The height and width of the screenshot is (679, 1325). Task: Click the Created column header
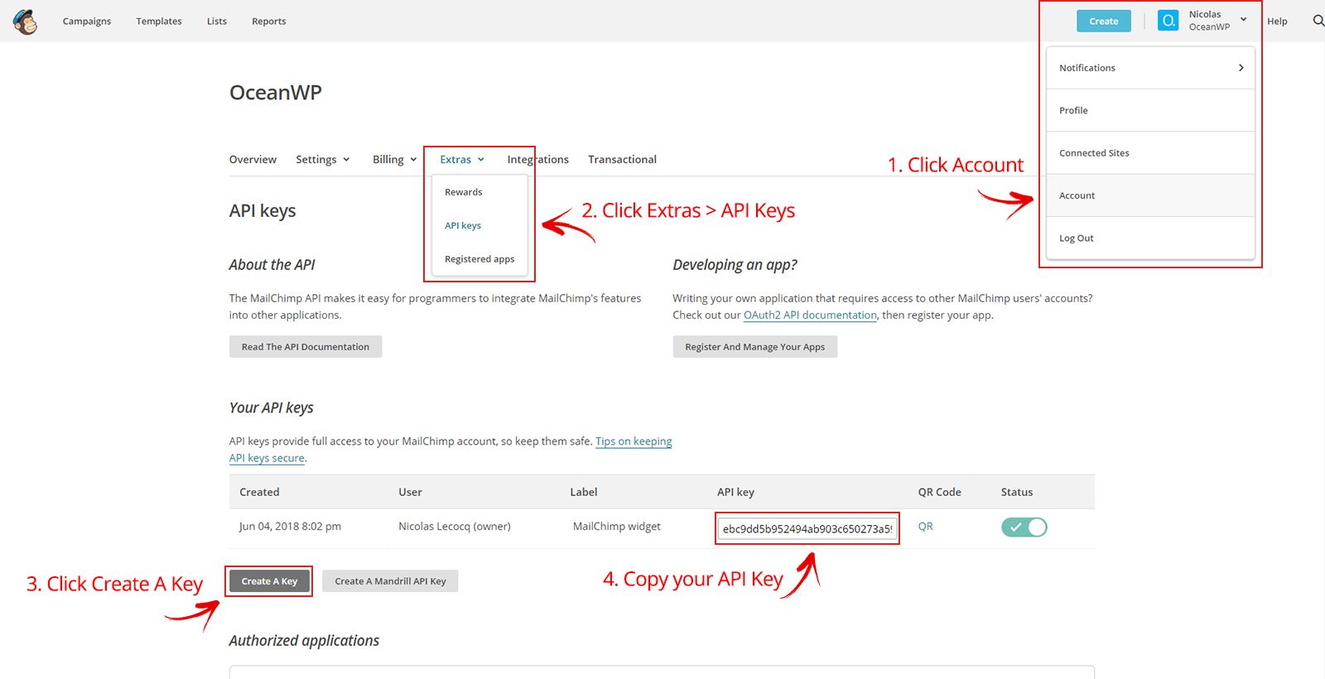(259, 492)
